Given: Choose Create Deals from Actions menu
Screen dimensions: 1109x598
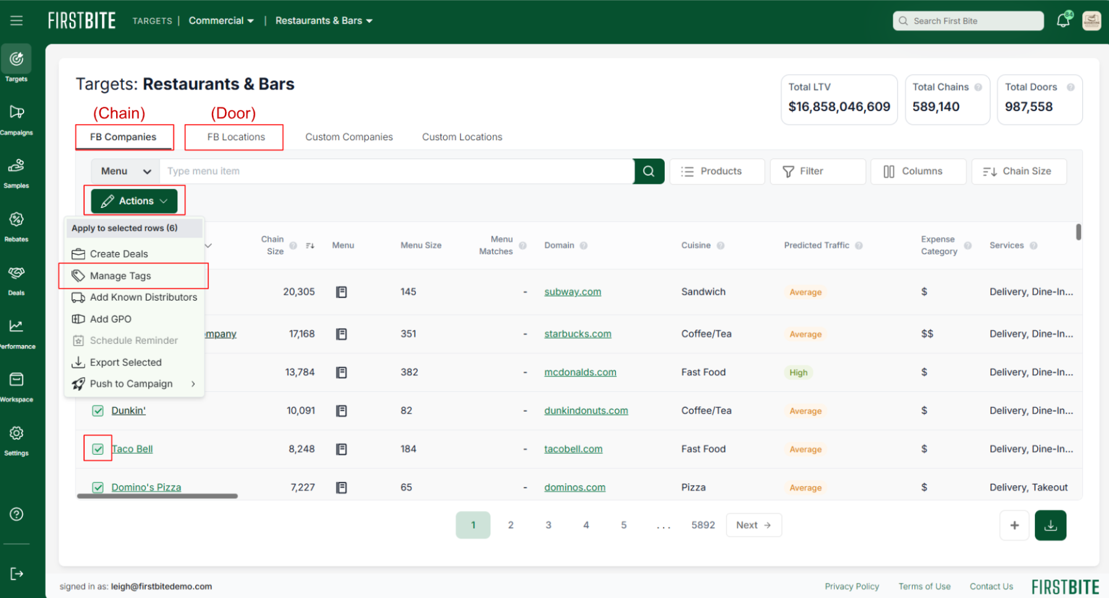Looking at the screenshot, I should tap(134, 254).
